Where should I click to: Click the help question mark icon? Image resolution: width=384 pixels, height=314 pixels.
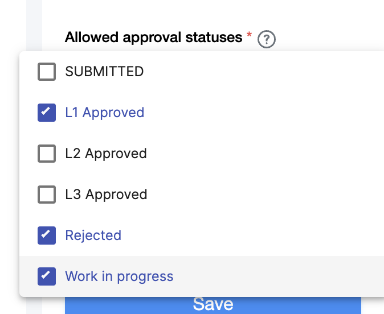267,39
